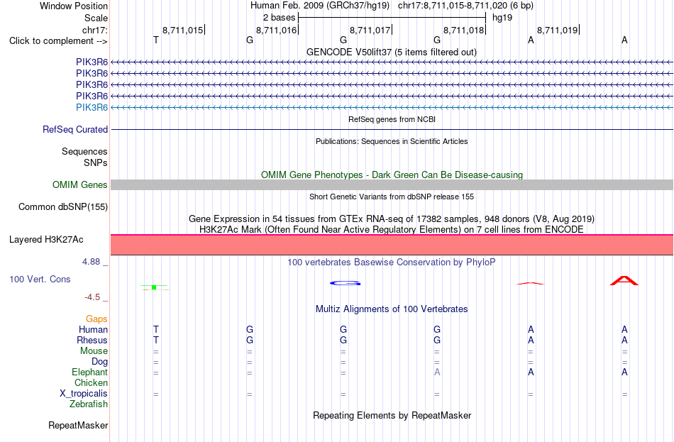This screenshot has height=442, width=674.
Task: Click the T base in the complement row
Action: pyautogui.click(x=156, y=40)
